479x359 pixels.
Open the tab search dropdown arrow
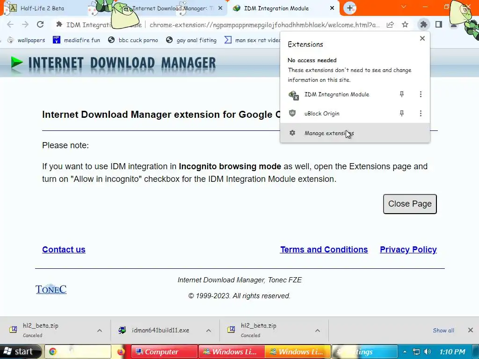point(404,7)
